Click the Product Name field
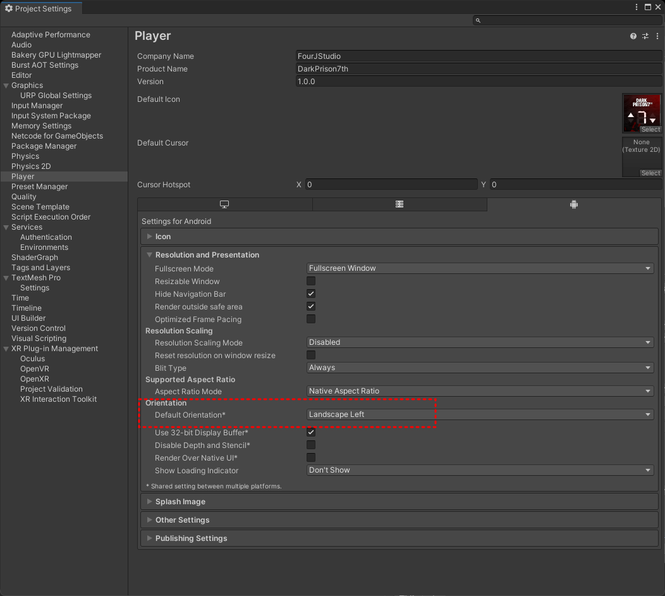The image size is (665, 596). point(479,69)
